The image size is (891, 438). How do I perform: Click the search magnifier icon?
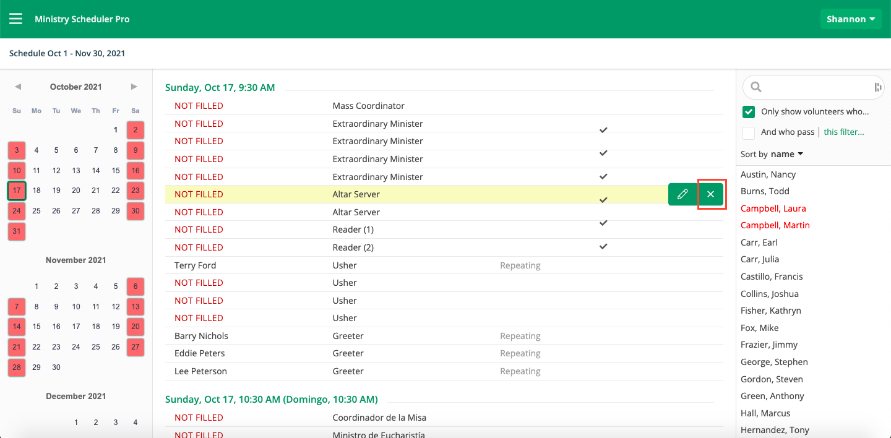click(x=755, y=87)
